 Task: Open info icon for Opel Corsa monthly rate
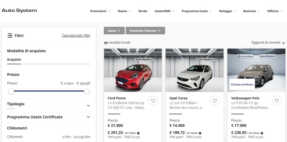[x=200, y=133]
